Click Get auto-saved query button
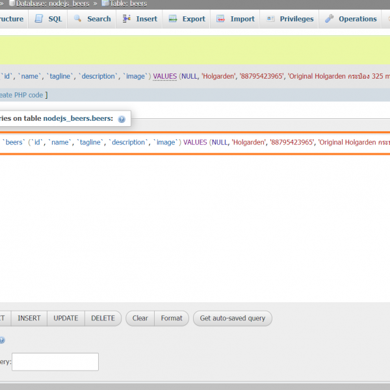The width and height of the screenshot is (390, 390). 232,318
